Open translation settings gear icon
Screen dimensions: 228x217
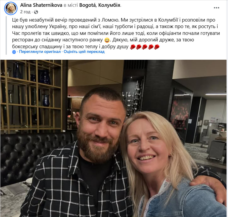tap(14, 52)
